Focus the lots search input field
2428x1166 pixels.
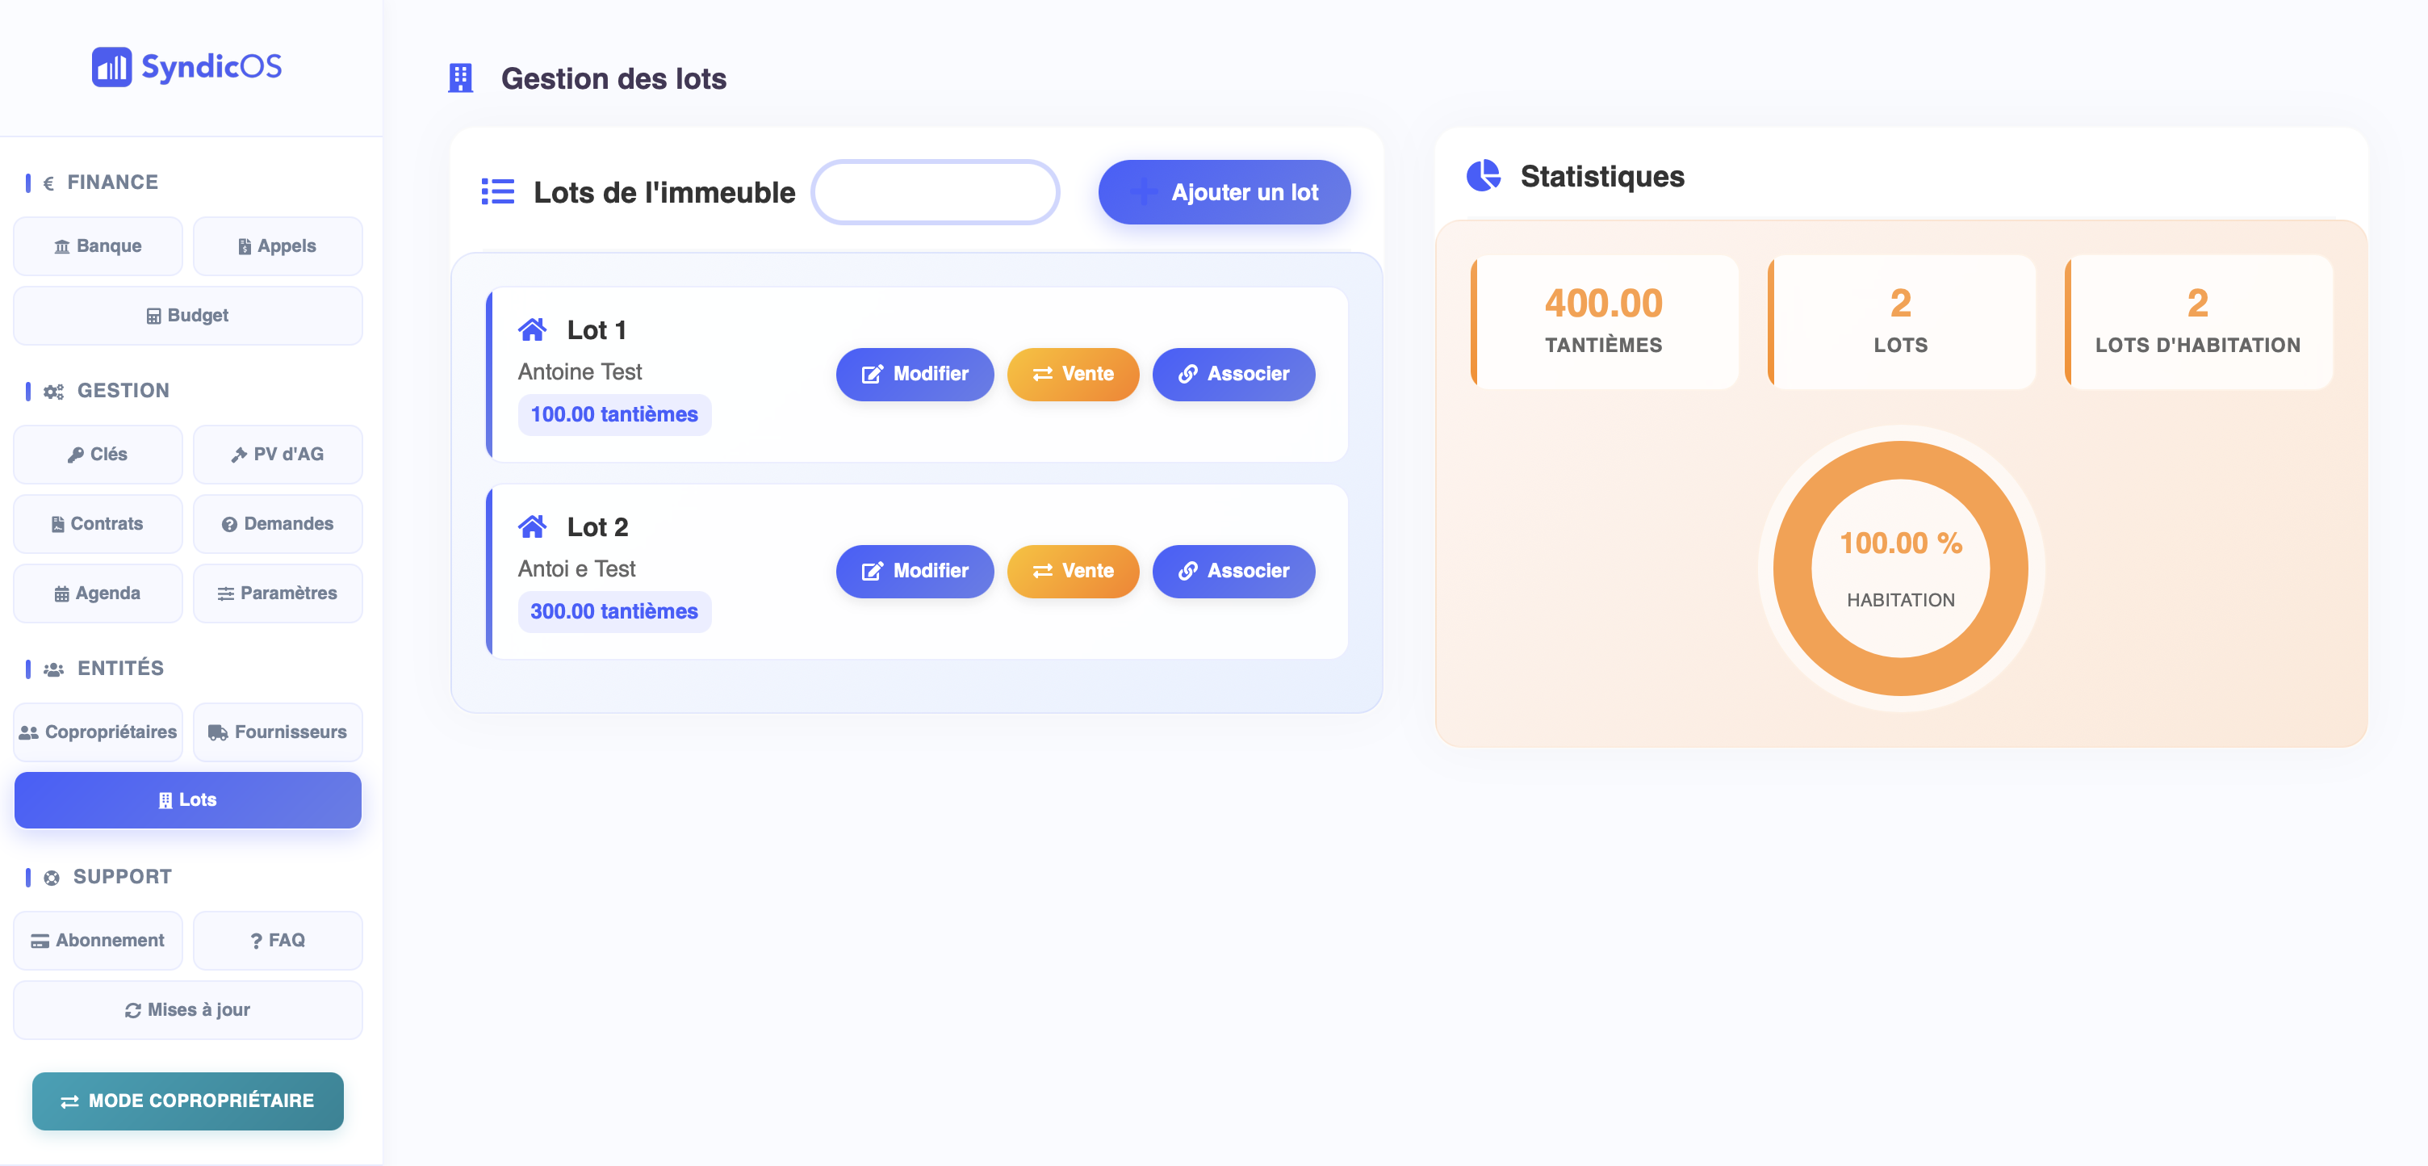click(x=935, y=192)
